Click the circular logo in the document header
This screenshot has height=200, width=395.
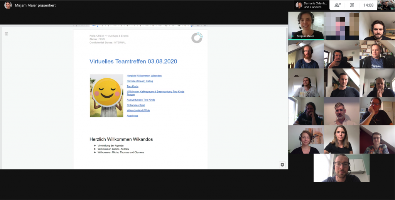(x=197, y=37)
